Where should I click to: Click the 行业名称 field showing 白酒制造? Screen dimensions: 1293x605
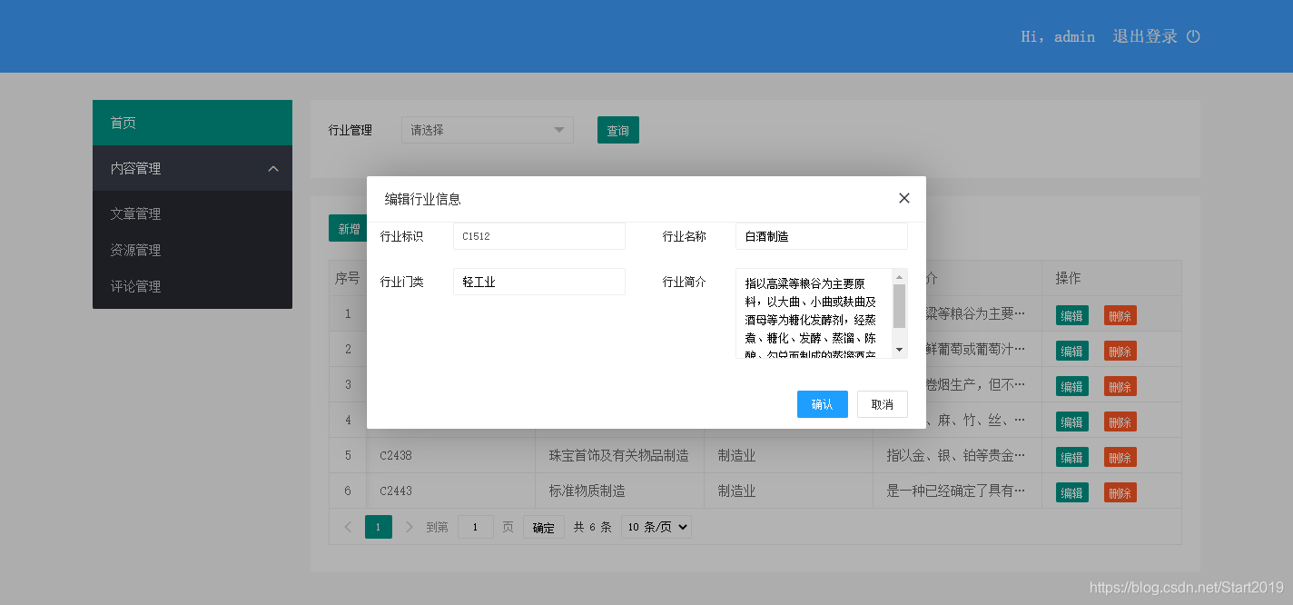822,236
